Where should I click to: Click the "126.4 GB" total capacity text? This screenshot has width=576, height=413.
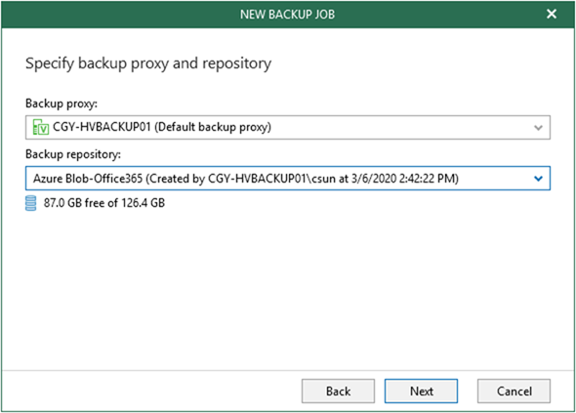click(x=143, y=203)
